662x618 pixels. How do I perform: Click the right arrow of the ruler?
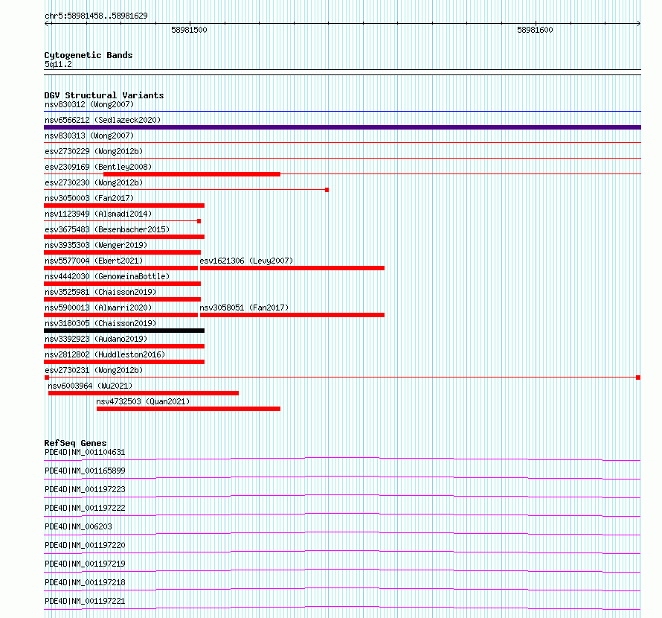point(638,24)
